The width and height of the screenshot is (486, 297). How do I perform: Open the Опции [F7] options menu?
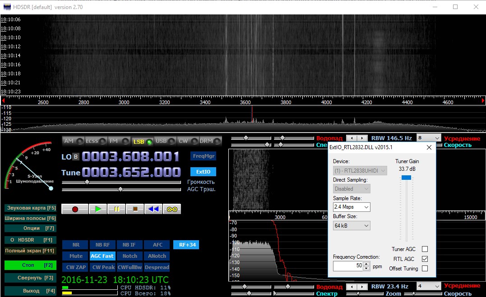click(30, 228)
